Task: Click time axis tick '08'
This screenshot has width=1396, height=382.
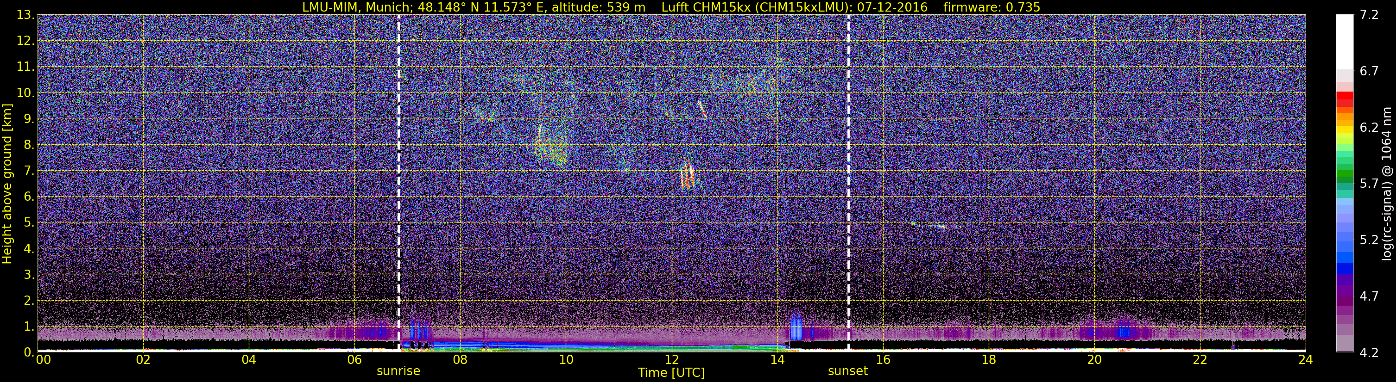Action: coord(460,360)
